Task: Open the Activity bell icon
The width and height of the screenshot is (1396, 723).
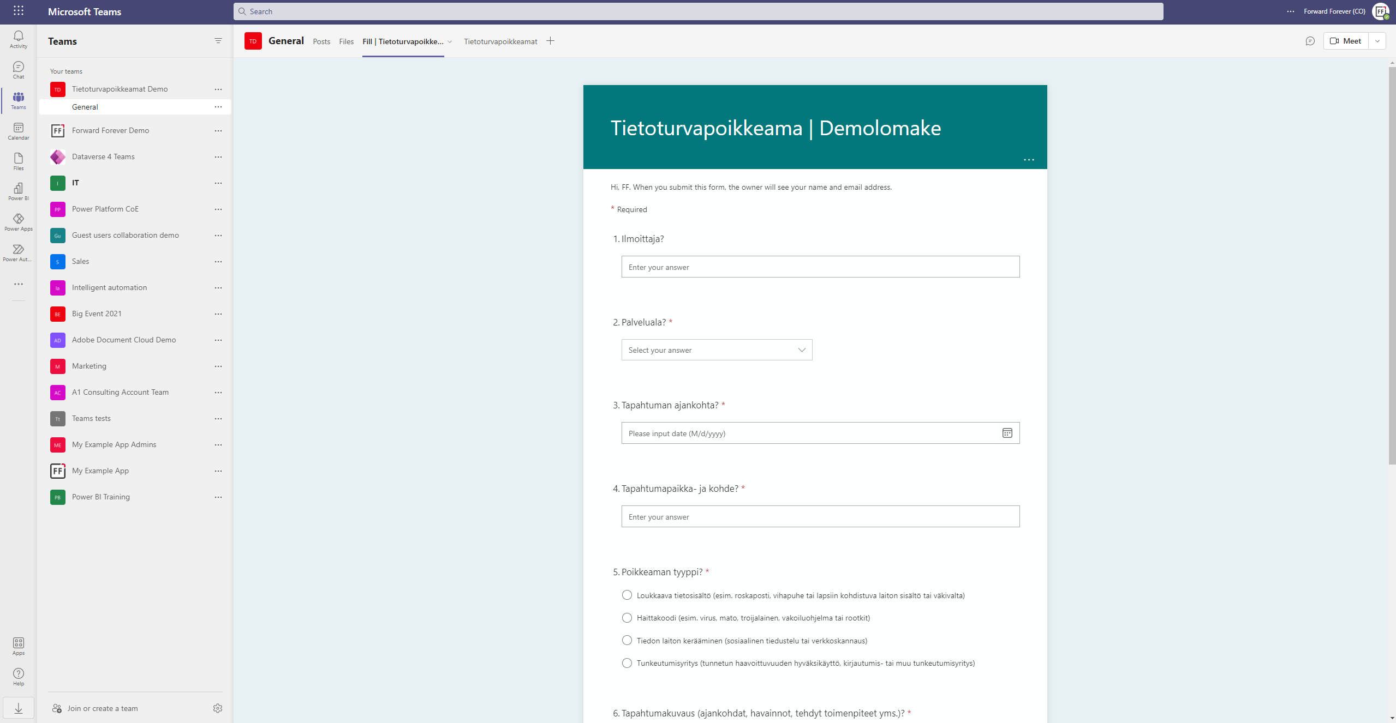Action: [x=18, y=39]
